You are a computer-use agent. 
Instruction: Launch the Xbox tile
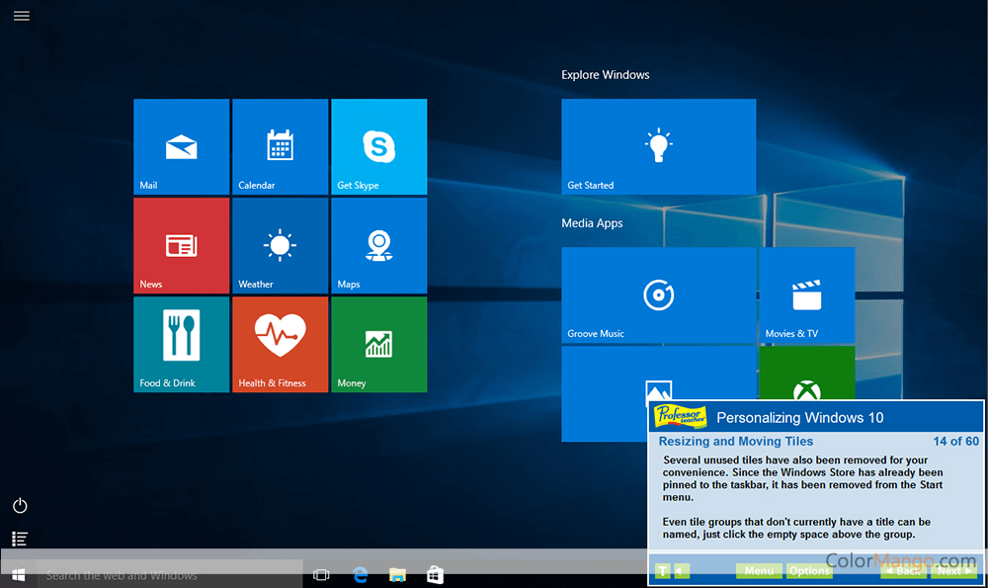[x=807, y=373]
